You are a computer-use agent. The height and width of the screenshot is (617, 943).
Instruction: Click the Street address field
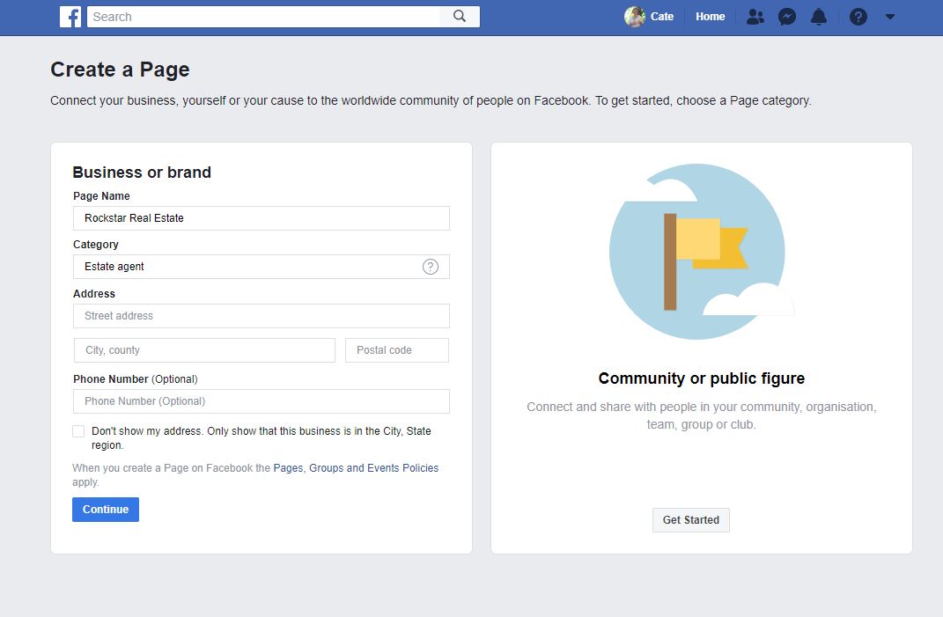pyautogui.click(x=261, y=316)
